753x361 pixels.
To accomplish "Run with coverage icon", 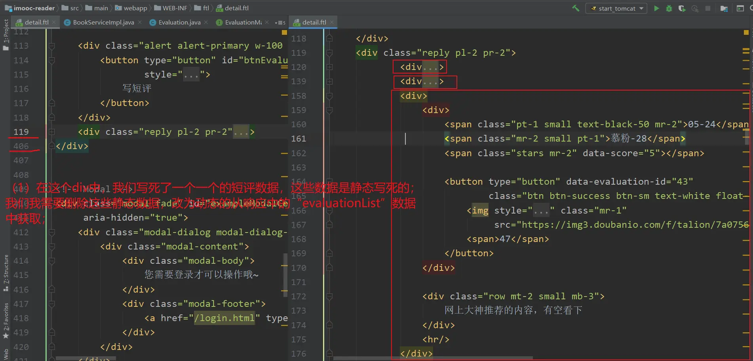I will click(x=682, y=8).
